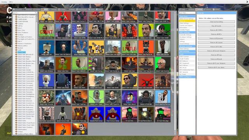Spawn the Skibidi Toilet Wizard icon
The image size is (249, 140).
click(130, 98)
